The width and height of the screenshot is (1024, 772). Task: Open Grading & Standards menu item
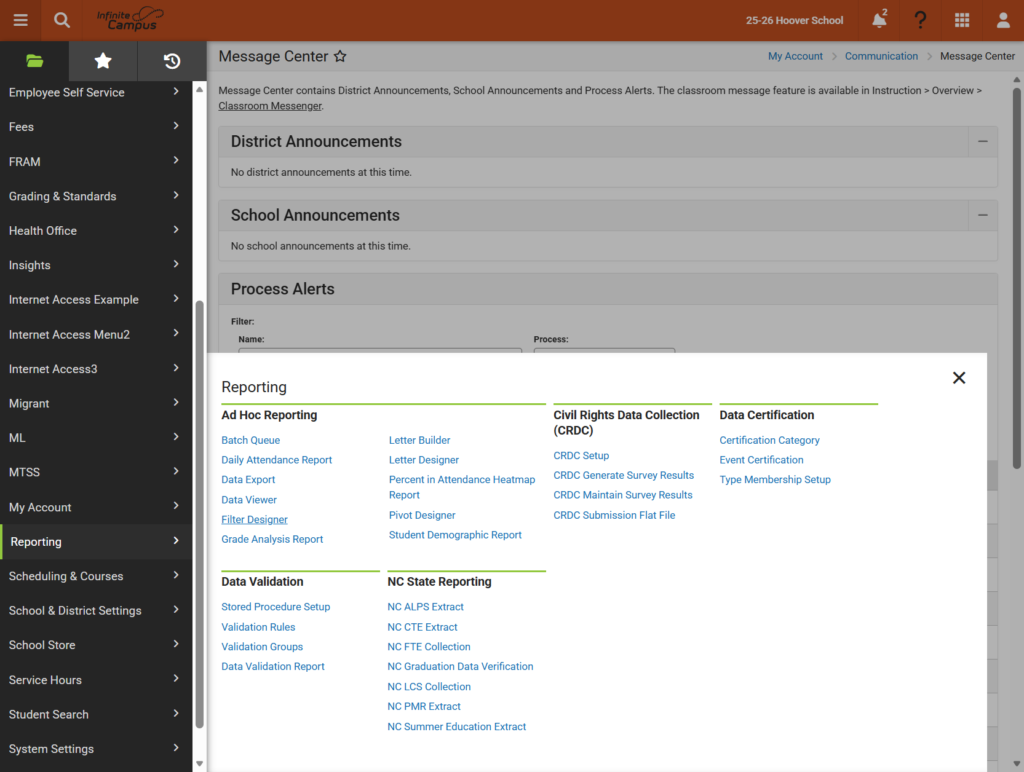pos(96,196)
